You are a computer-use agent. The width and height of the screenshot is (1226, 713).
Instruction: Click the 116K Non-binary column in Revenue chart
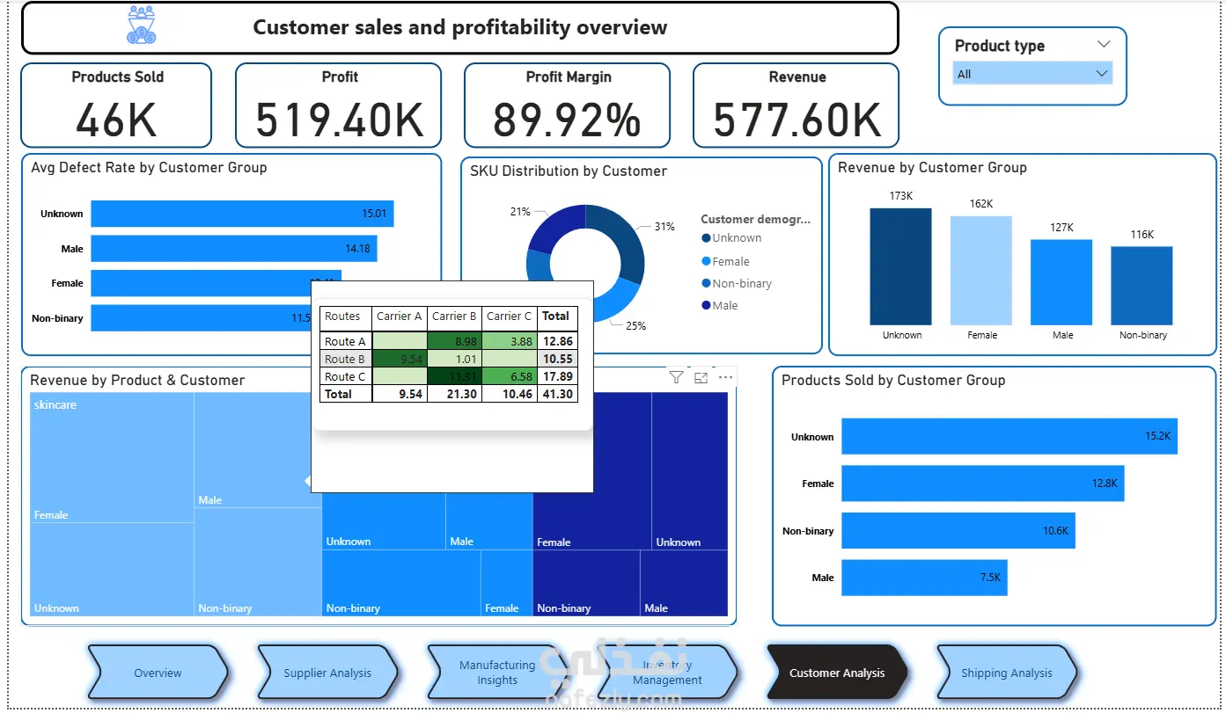(1142, 287)
